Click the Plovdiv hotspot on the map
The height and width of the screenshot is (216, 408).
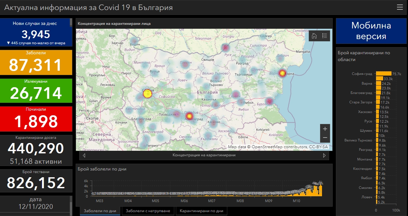pos(189,116)
